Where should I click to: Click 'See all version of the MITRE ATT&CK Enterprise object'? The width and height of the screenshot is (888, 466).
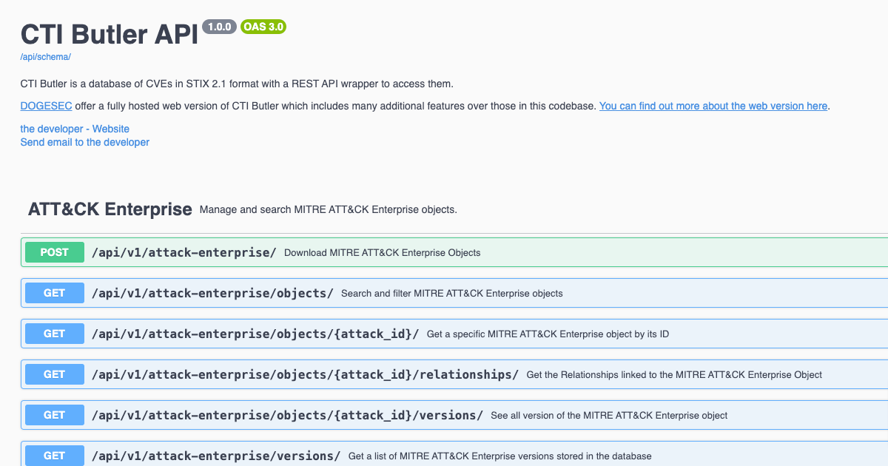click(609, 416)
